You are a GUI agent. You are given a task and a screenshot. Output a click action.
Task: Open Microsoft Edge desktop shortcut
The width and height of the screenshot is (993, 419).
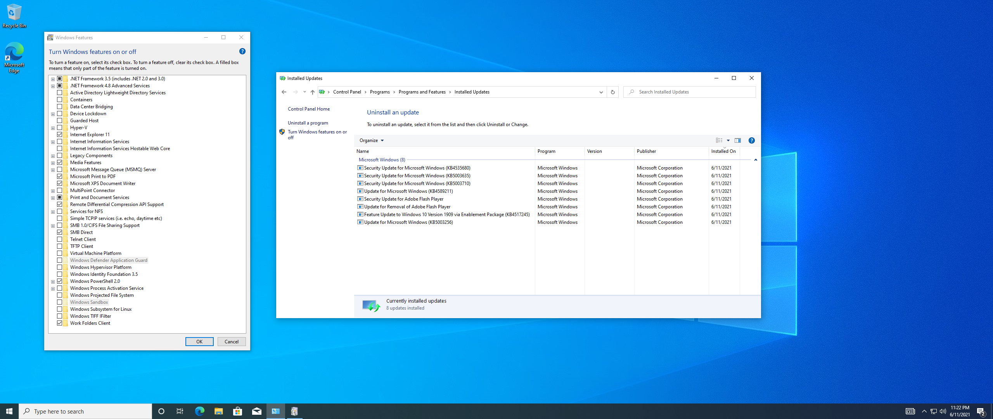click(x=14, y=57)
